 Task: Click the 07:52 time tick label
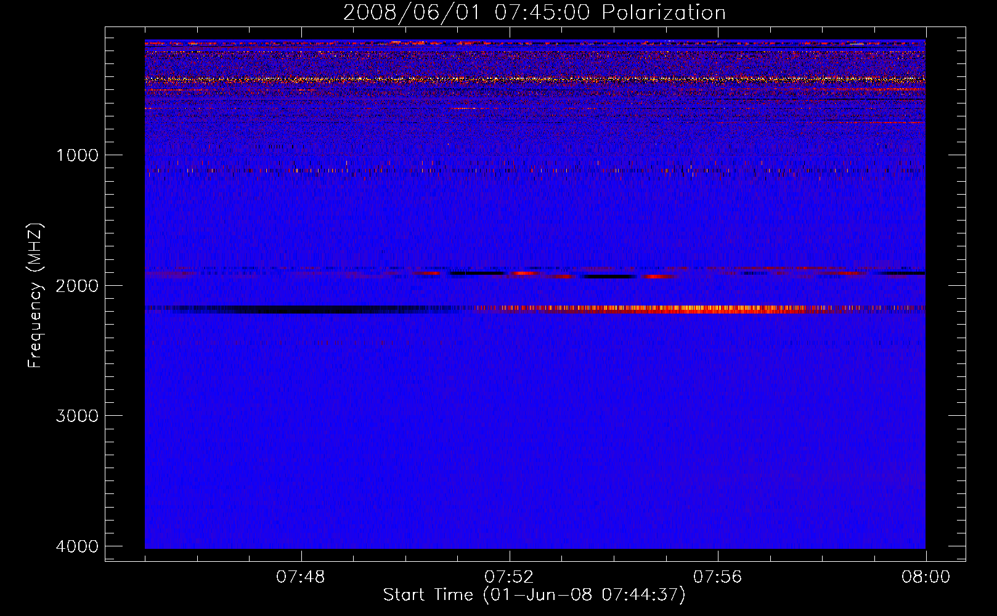click(x=509, y=577)
